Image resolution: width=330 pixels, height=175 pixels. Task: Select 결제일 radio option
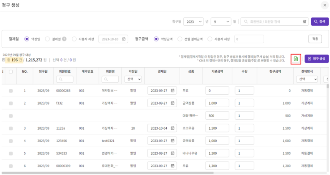pyautogui.click(x=47, y=39)
